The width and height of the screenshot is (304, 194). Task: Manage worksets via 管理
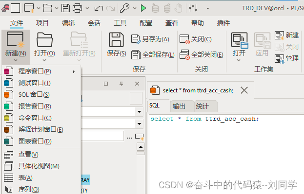pos(286,58)
